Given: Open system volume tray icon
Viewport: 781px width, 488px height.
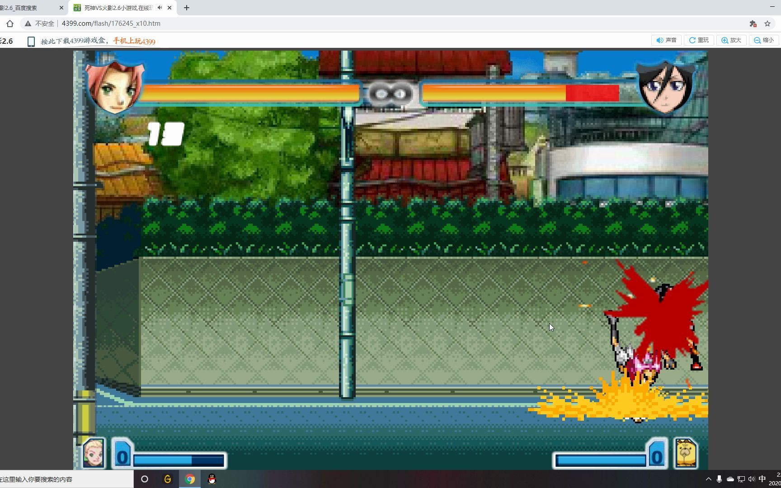Looking at the screenshot, I should [x=752, y=479].
